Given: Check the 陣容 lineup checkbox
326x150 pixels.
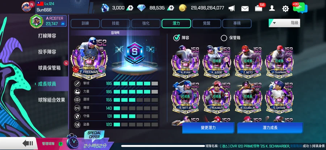Looking at the screenshot, I should (x=176, y=38).
